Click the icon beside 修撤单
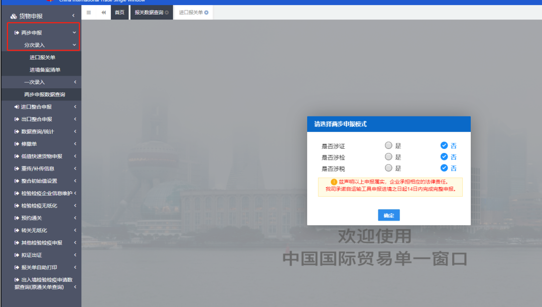 (x=17, y=143)
